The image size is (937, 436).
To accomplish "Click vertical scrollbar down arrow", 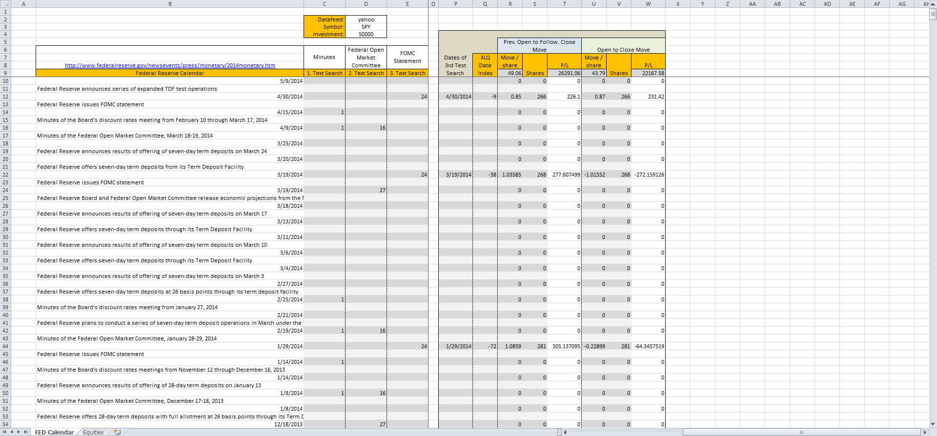I will click(x=933, y=424).
